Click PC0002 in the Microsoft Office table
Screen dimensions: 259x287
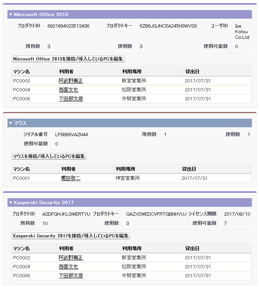22,81
